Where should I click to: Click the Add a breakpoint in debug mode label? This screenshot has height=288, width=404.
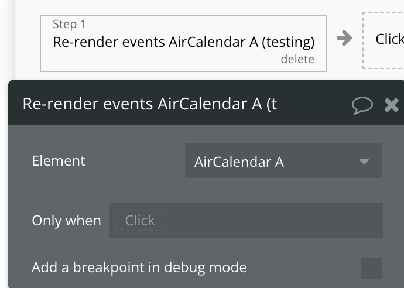[139, 268]
